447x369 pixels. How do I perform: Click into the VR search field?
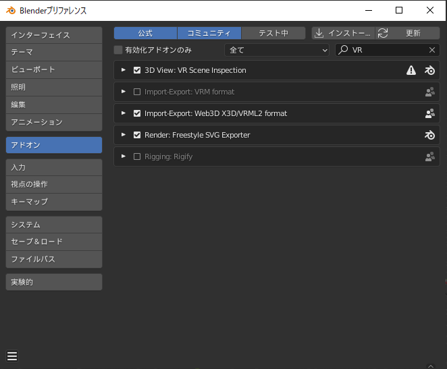click(x=388, y=50)
